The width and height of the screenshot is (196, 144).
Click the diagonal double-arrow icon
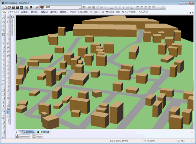tap(8, 39)
